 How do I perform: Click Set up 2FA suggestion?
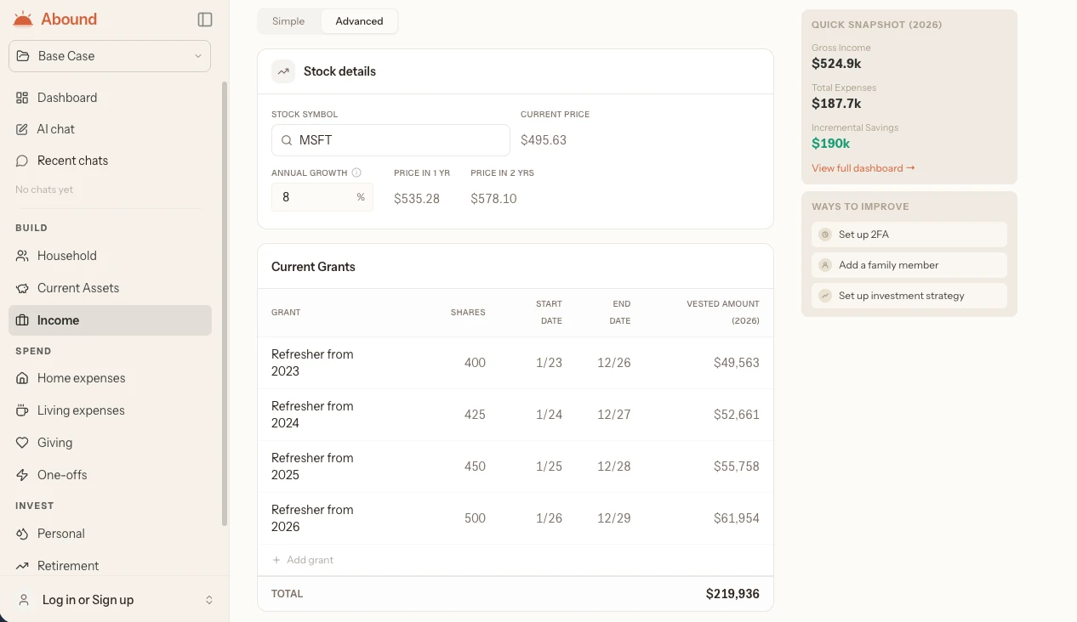click(x=909, y=235)
